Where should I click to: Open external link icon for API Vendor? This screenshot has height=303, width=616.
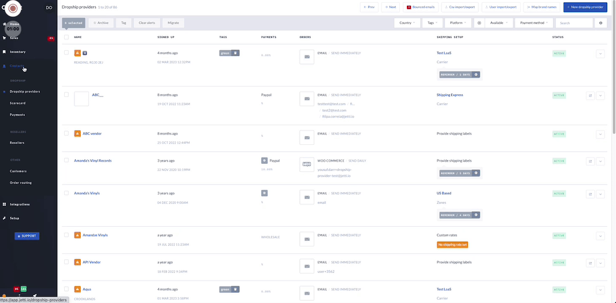(x=589, y=263)
